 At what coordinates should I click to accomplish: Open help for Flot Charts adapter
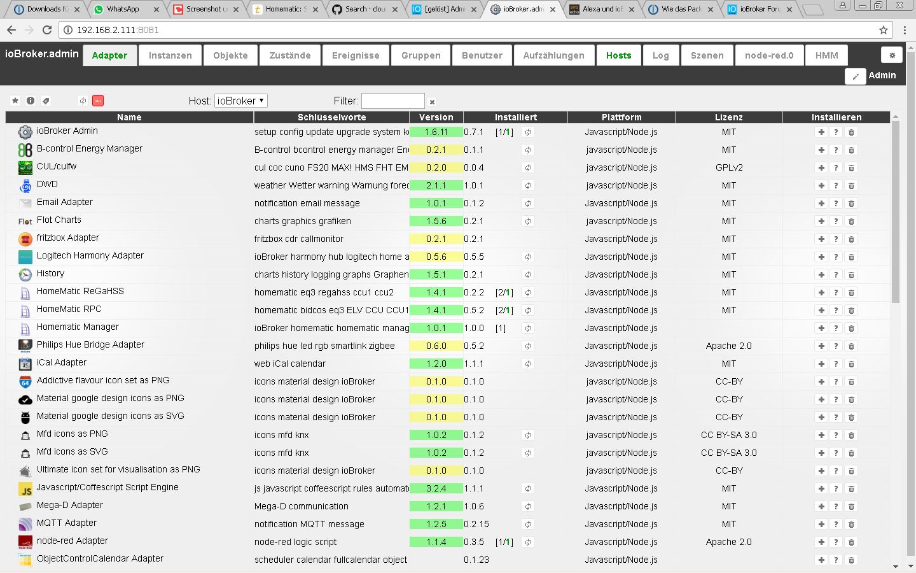tap(836, 222)
